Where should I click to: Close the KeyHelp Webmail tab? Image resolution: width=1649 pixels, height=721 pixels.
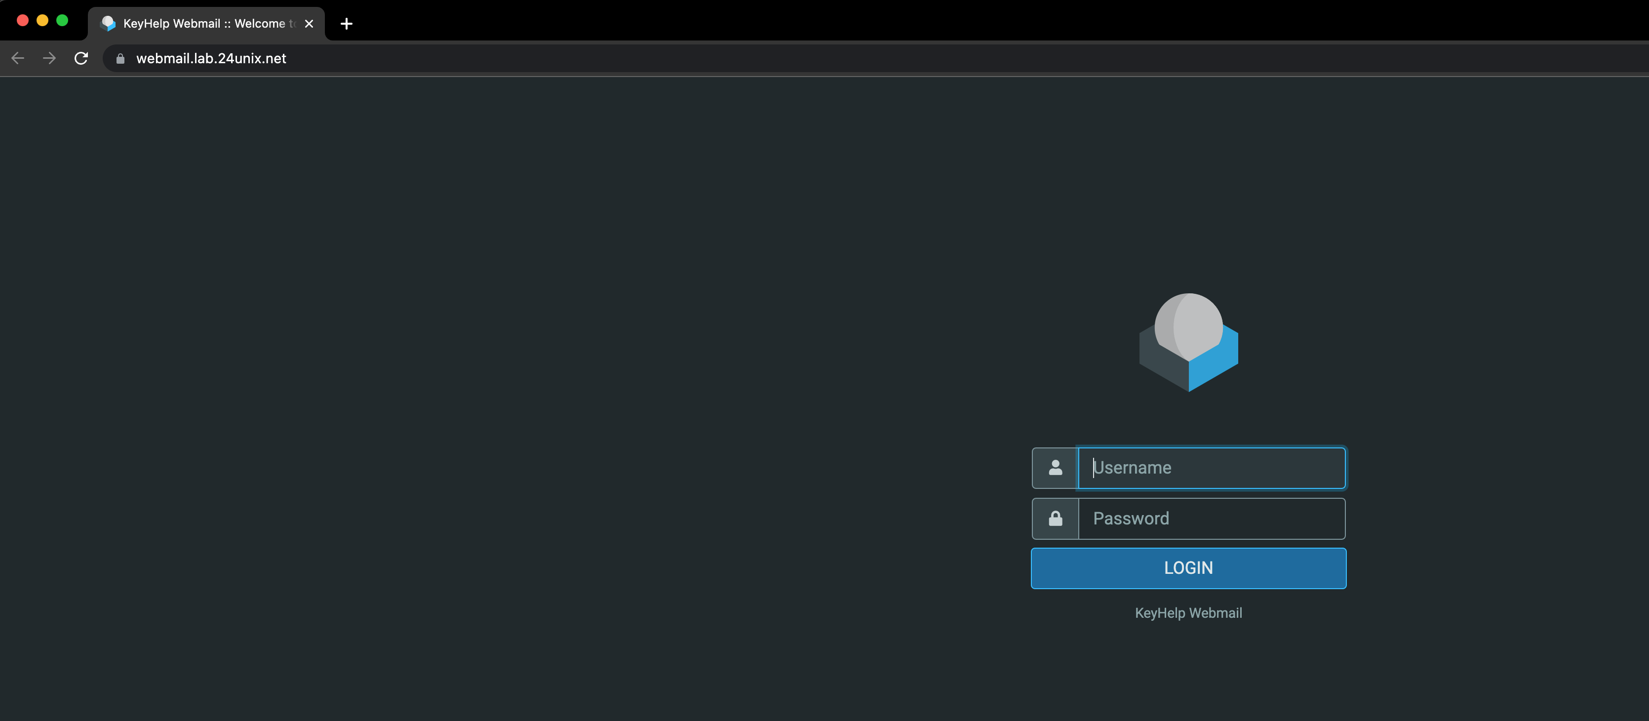(309, 24)
